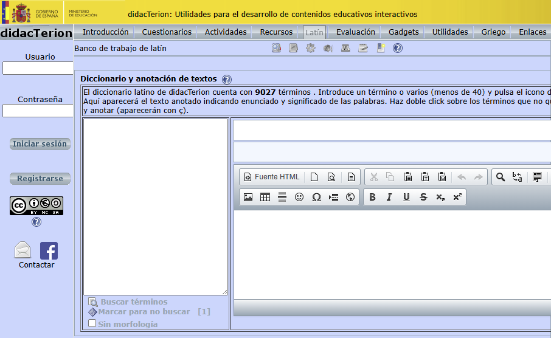This screenshot has width=551, height=338.
Task: Open the Recursos menu
Action: 276,32
